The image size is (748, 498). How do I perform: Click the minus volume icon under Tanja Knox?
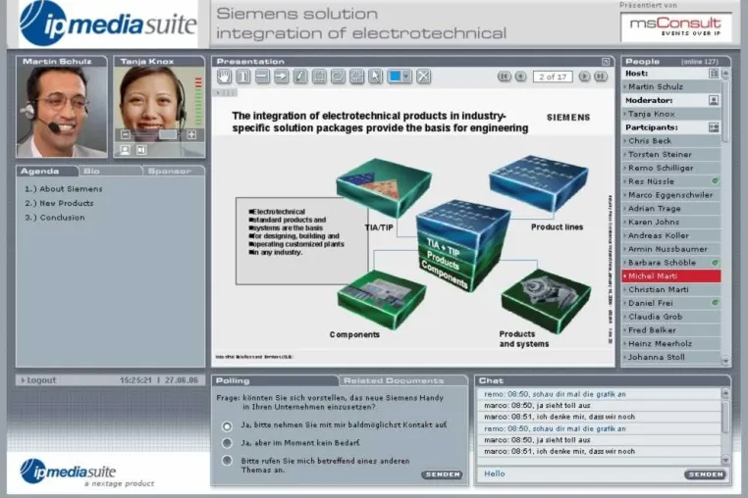126,135
